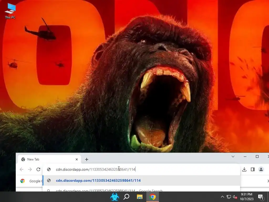This screenshot has width=269, height=202.
Task: Open a new Chrome tab with plus button
Action: 87,159
